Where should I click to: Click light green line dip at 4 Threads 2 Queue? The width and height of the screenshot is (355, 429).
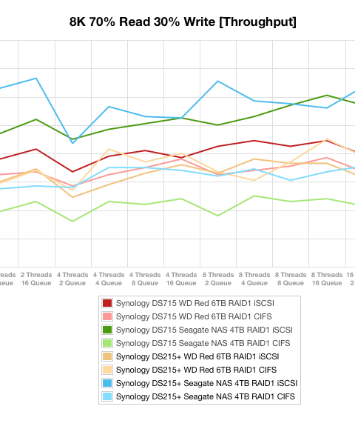pos(72,222)
